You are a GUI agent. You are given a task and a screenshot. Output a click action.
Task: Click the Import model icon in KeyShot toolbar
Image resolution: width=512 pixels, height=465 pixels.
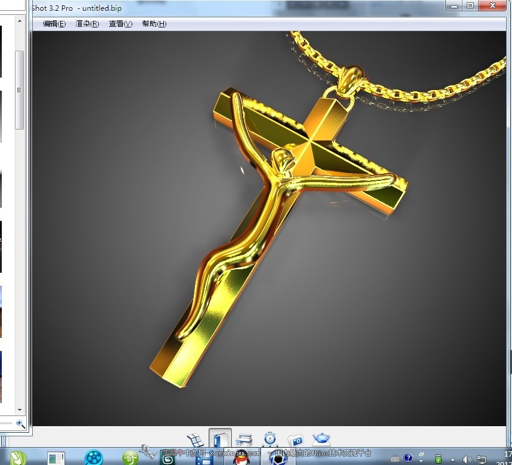click(x=196, y=440)
